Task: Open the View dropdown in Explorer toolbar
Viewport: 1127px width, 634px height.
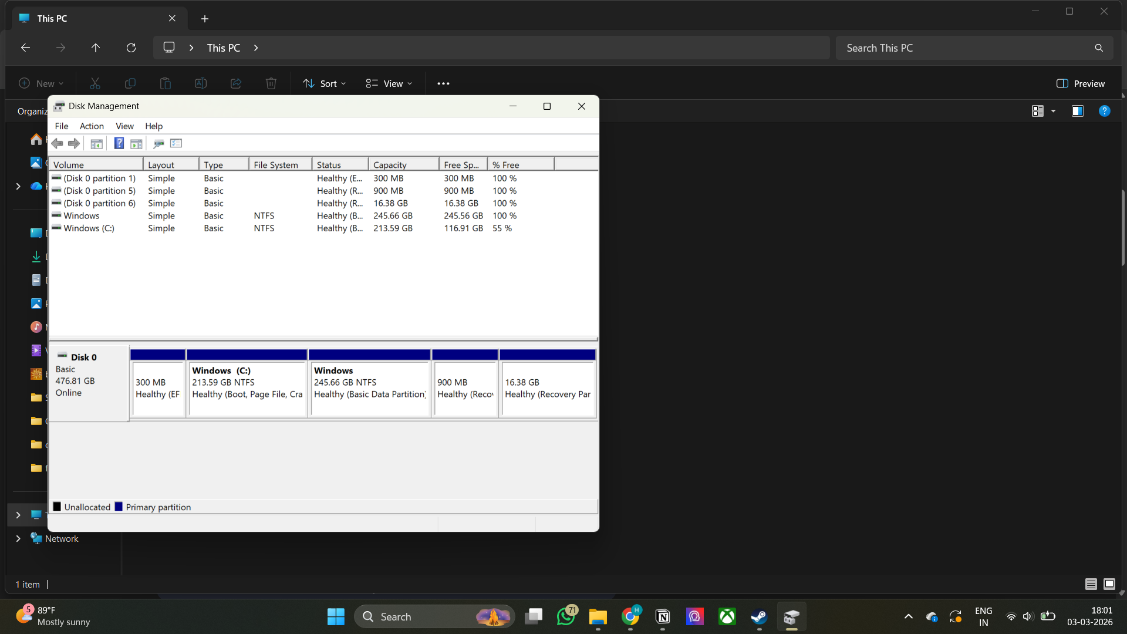Action: pos(389,83)
